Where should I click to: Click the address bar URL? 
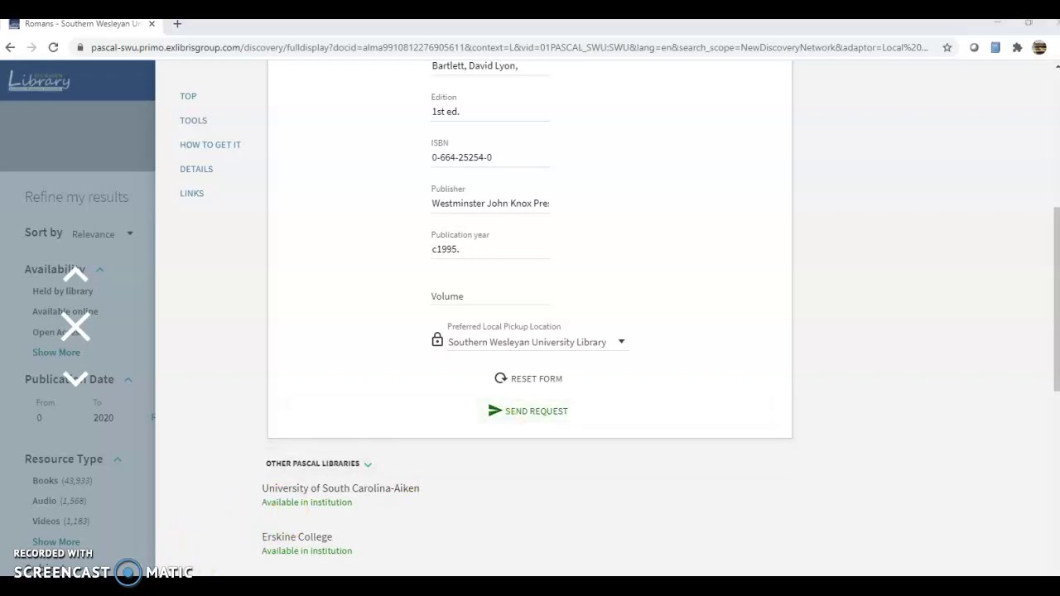pos(509,47)
